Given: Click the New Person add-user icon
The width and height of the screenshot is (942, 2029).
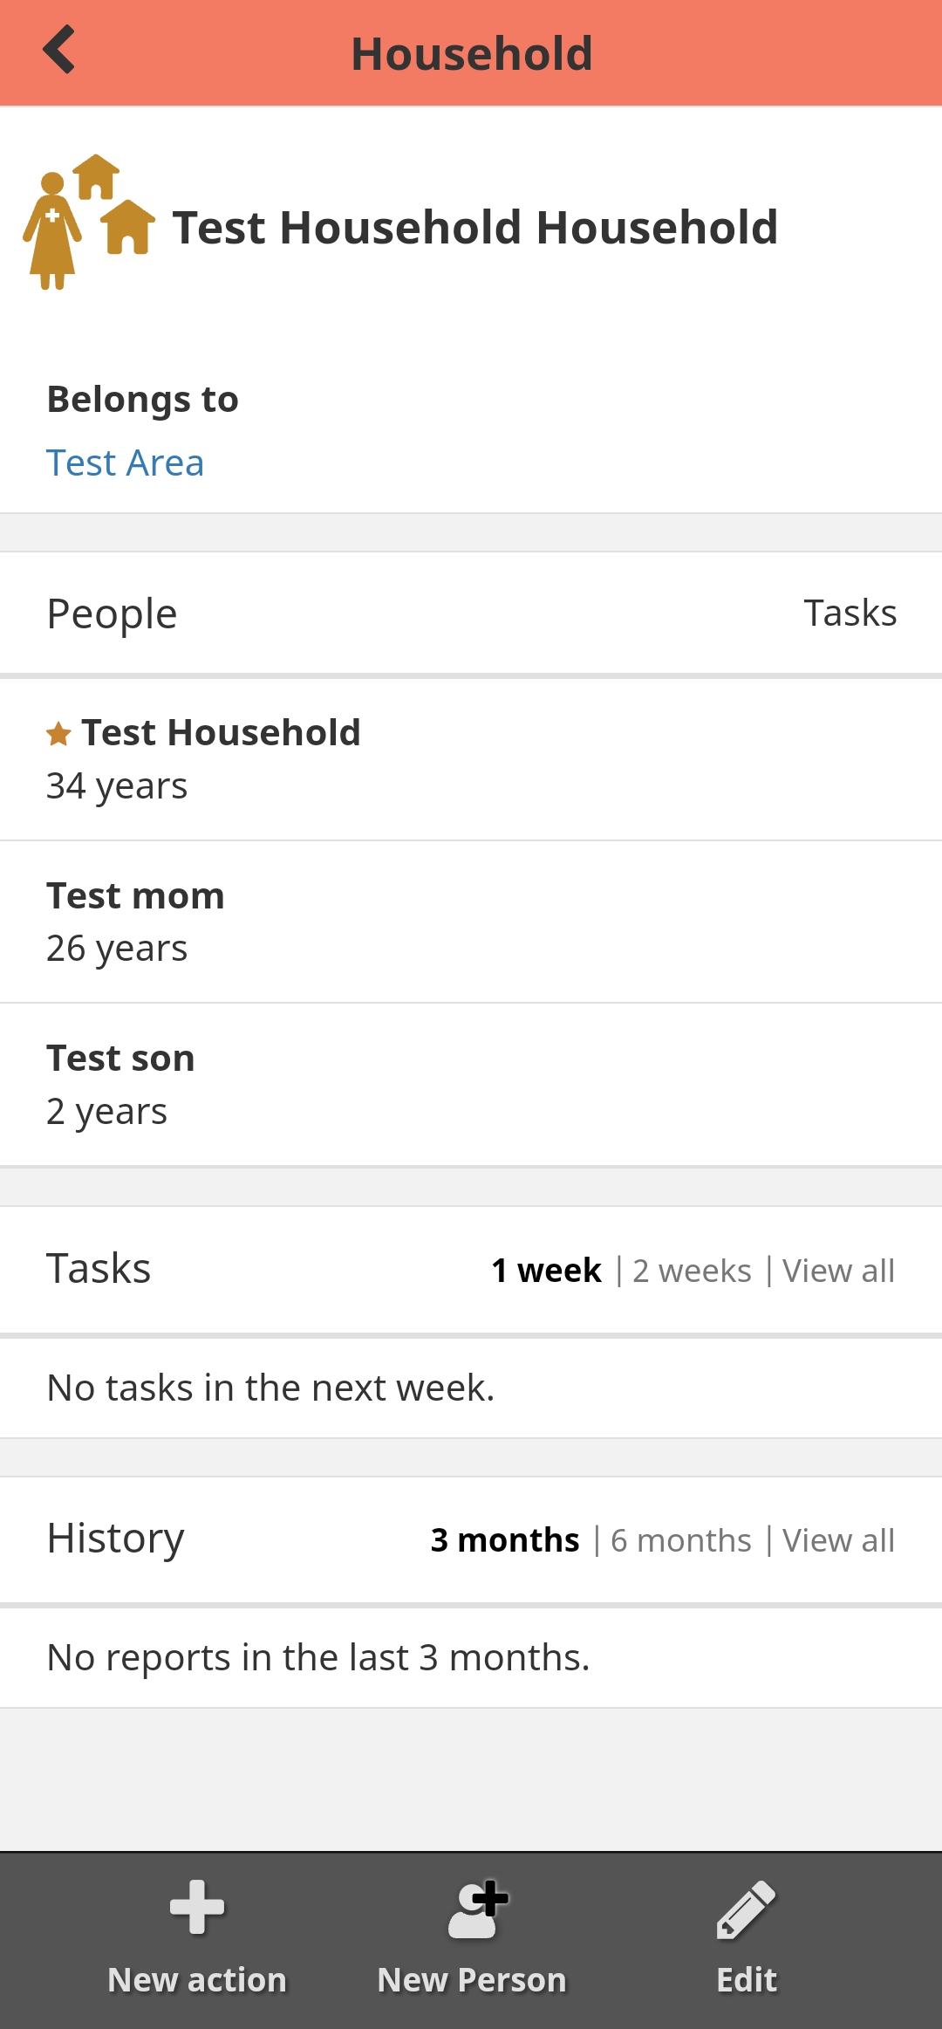Looking at the screenshot, I should coord(477,1909).
